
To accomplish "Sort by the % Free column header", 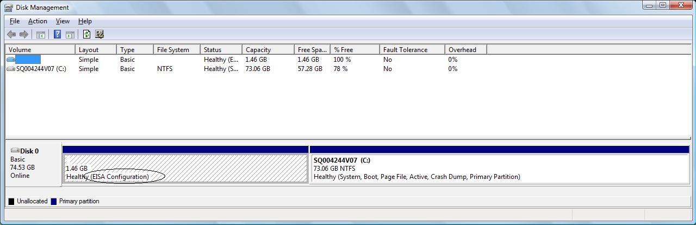I will 355,49.
